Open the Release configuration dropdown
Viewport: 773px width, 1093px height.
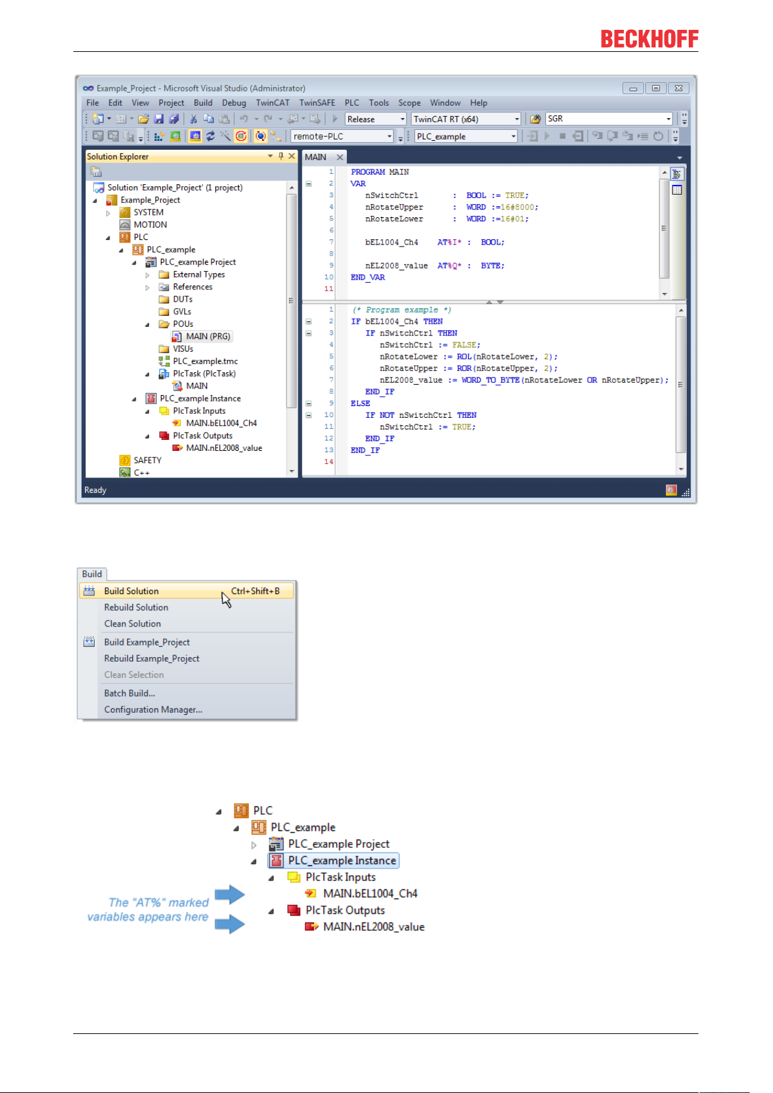[403, 119]
